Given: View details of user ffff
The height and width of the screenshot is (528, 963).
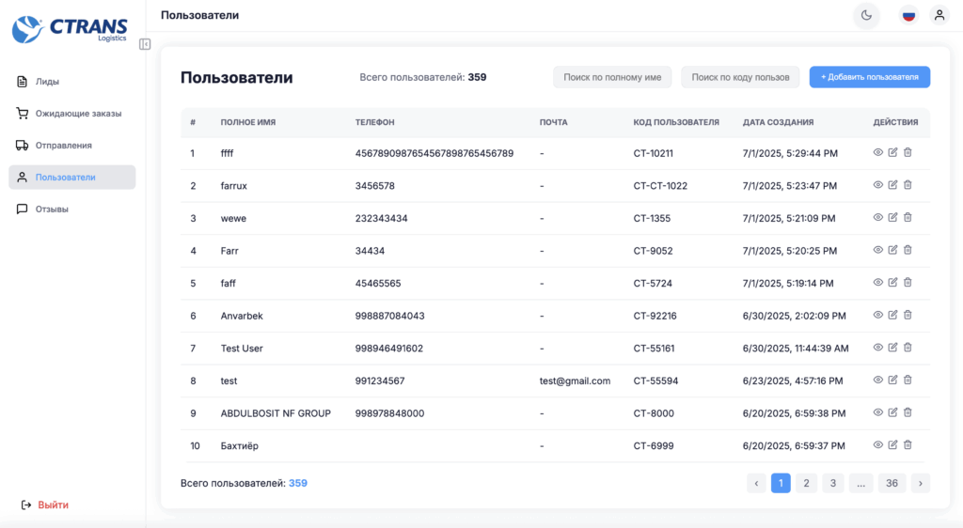Looking at the screenshot, I should (x=877, y=152).
